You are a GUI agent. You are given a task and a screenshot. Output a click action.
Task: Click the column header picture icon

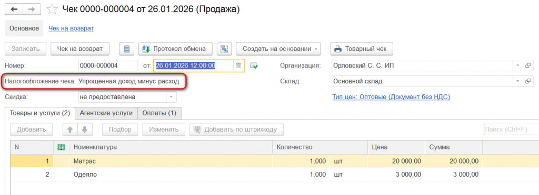click(61, 147)
